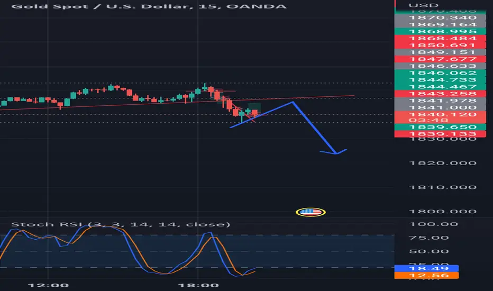
Task: Click the 1800.000 price axis value
Action: tap(443, 212)
